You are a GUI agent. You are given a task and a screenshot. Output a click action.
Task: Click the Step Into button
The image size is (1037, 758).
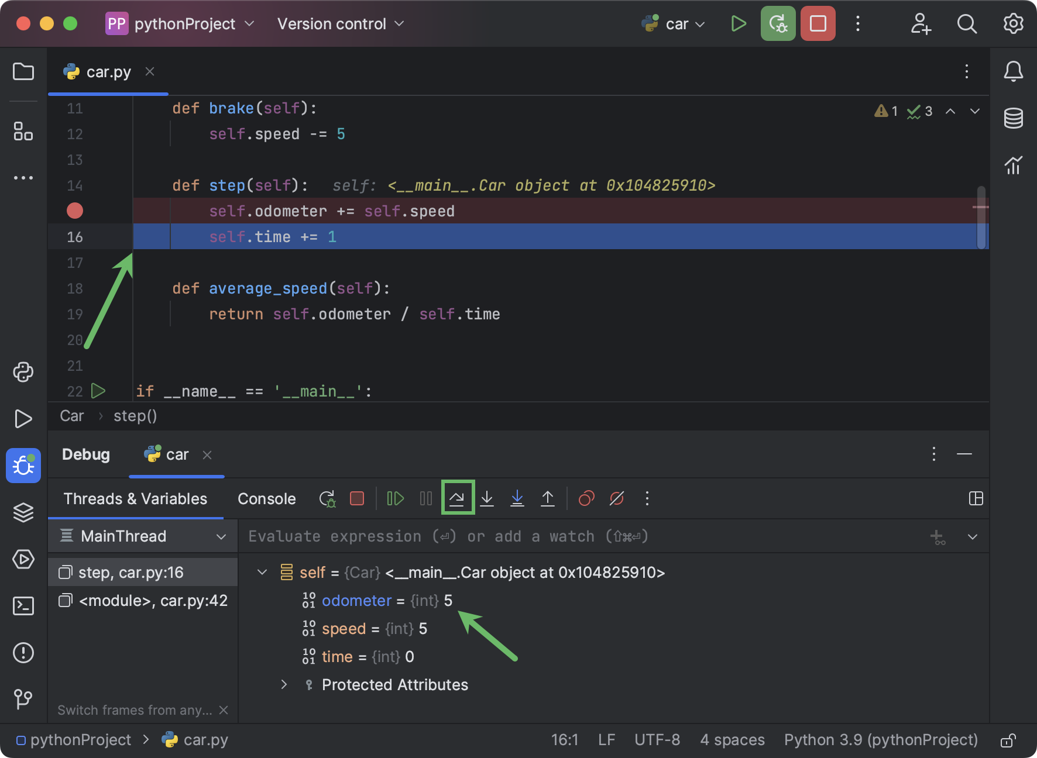[487, 499]
